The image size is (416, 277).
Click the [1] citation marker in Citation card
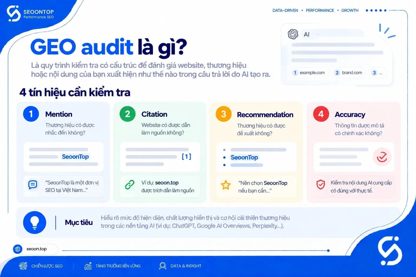[186, 157]
